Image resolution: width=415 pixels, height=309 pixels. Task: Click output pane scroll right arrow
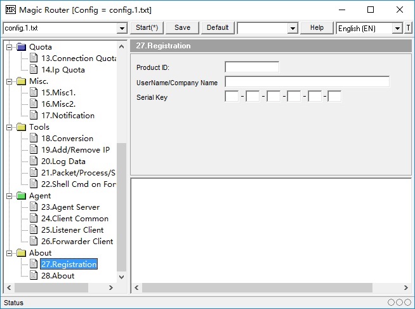(405, 287)
